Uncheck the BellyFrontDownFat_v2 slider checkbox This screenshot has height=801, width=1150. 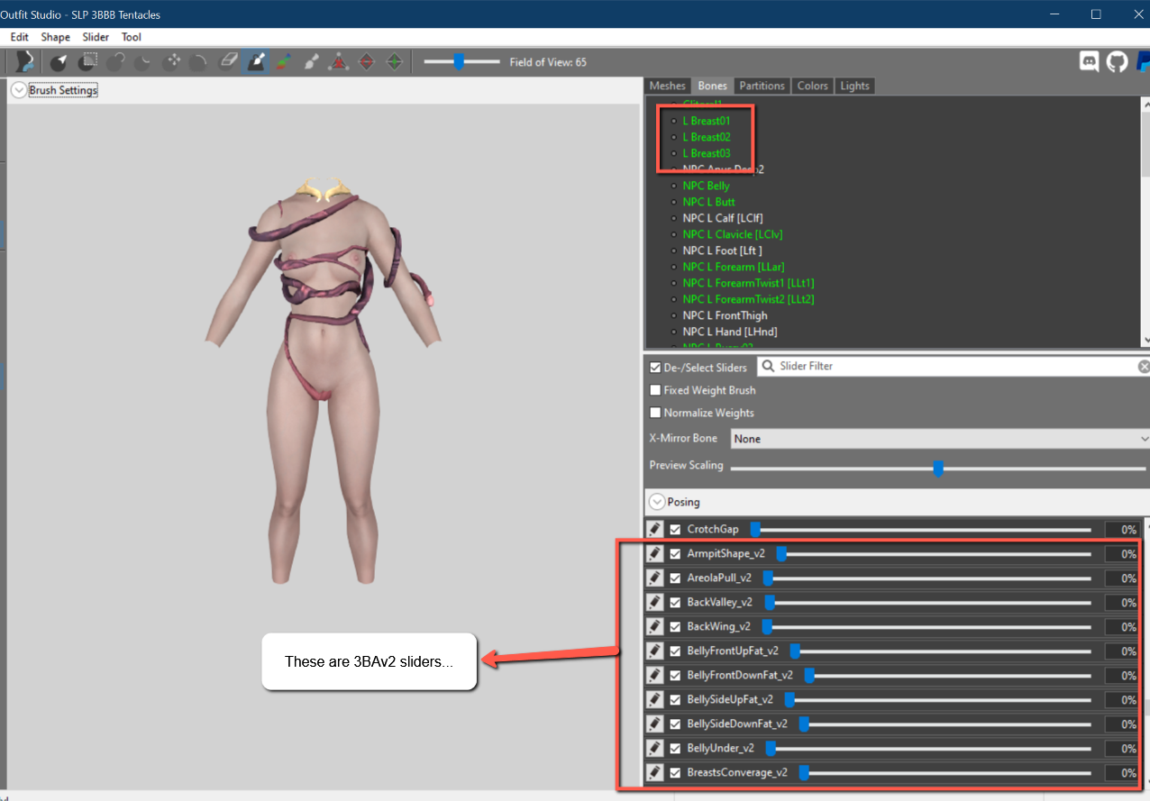point(675,676)
